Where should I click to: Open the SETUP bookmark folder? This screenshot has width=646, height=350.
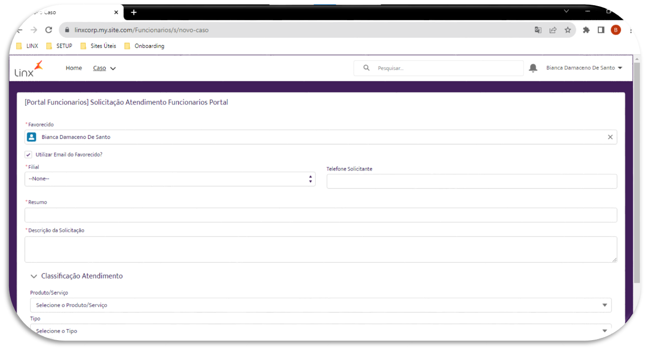point(59,46)
